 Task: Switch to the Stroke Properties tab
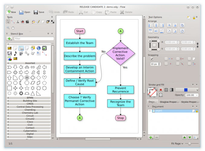190,102
